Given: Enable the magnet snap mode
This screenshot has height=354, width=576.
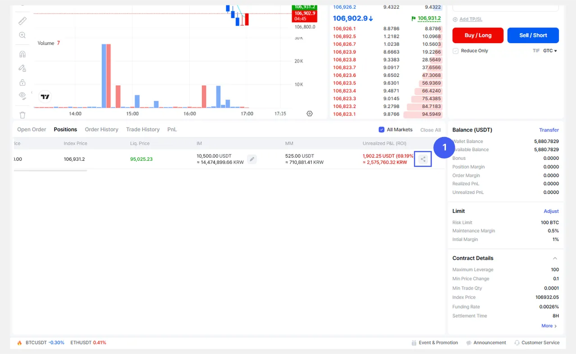Looking at the screenshot, I should coord(22,54).
